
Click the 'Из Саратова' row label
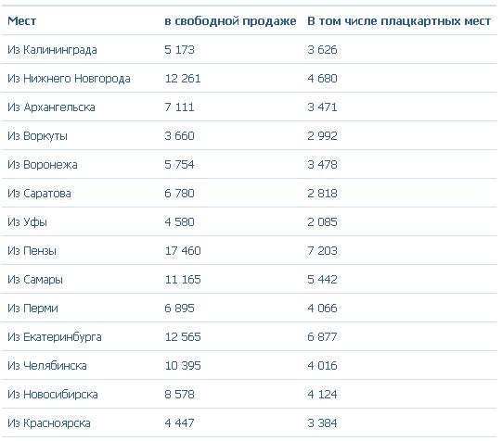click(39, 194)
